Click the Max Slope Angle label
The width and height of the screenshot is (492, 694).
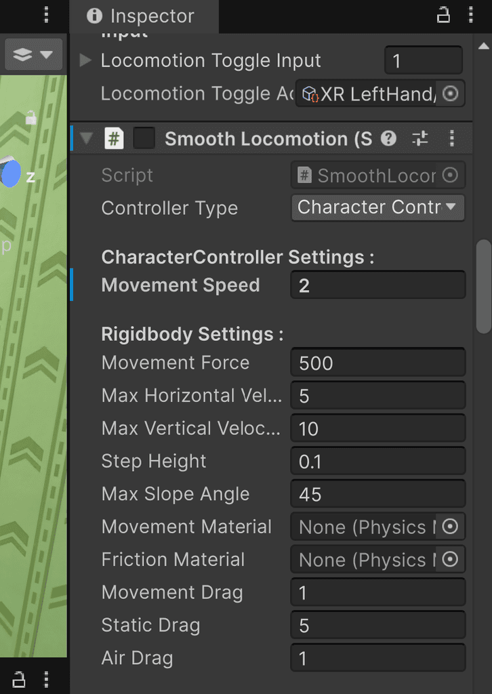[x=176, y=494]
